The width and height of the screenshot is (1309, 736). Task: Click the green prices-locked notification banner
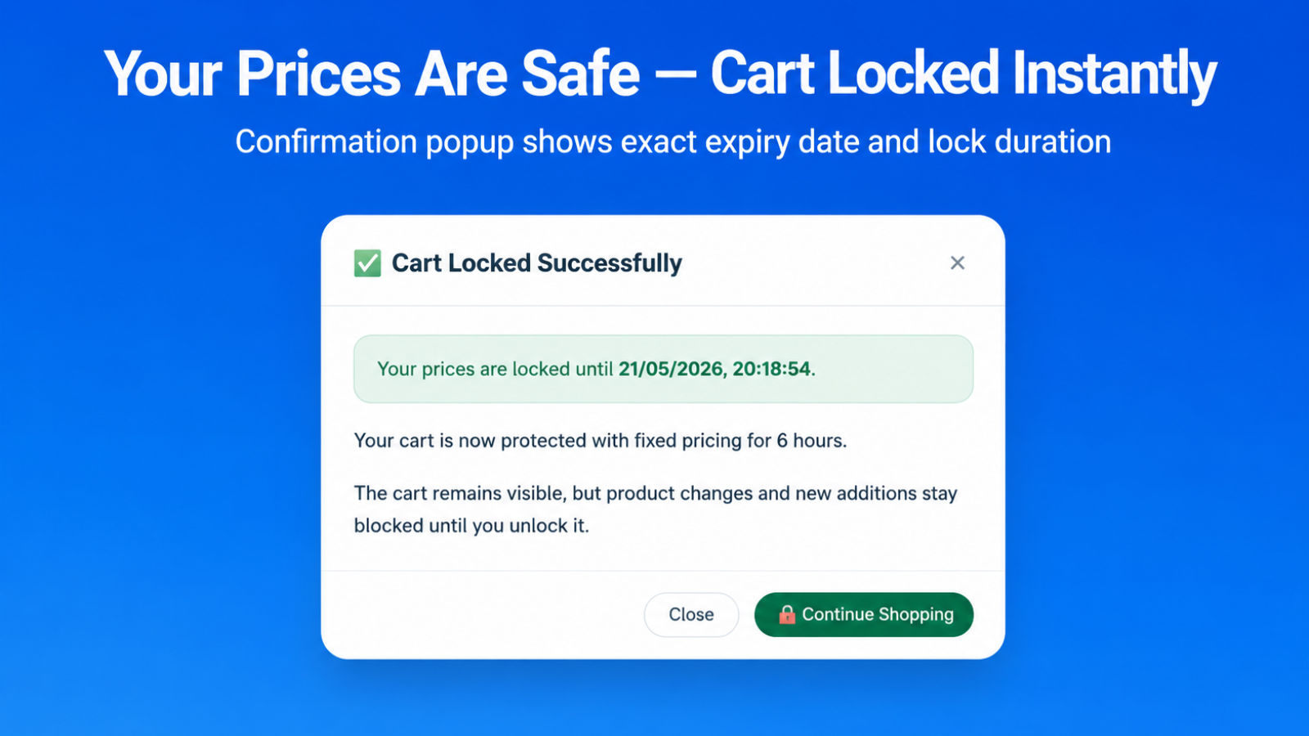pyautogui.click(x=663, y=369)
